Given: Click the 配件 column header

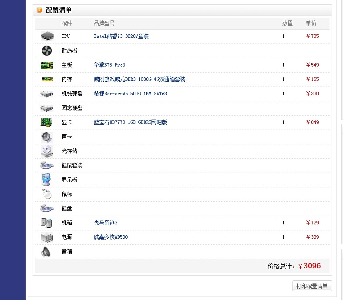Looking at the screenshot, I should tap(67, 23).
